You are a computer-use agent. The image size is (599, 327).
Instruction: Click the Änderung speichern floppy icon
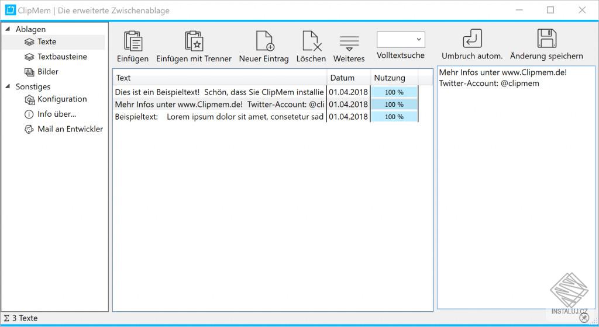[x=547, y=38]
